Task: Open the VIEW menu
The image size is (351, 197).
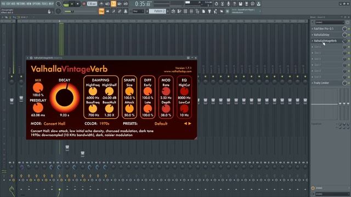Action: [29, 4]
